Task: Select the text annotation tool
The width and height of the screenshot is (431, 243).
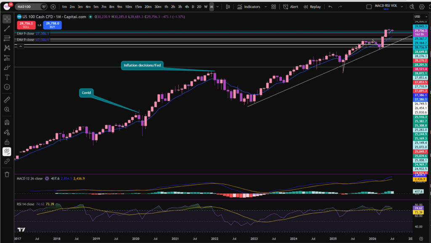Action: click(7, 77)
